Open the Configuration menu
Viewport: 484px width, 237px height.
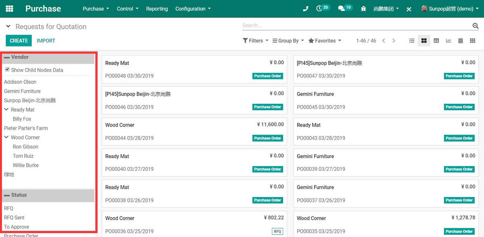tap(193, 9)
